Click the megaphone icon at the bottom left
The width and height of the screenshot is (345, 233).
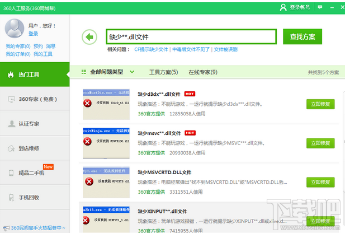6,229
